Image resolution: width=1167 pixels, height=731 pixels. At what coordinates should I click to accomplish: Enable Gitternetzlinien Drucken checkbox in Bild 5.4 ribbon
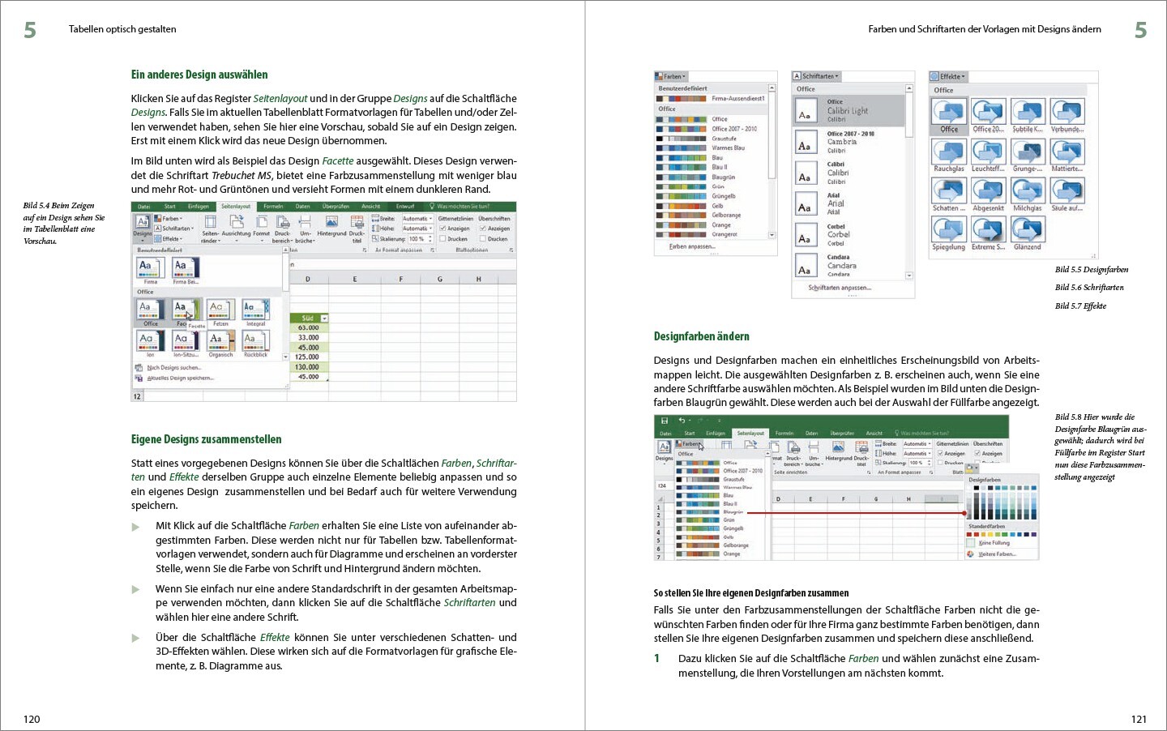442,239
